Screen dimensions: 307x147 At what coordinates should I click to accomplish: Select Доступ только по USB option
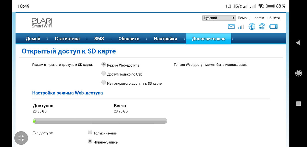pos(104,73)
